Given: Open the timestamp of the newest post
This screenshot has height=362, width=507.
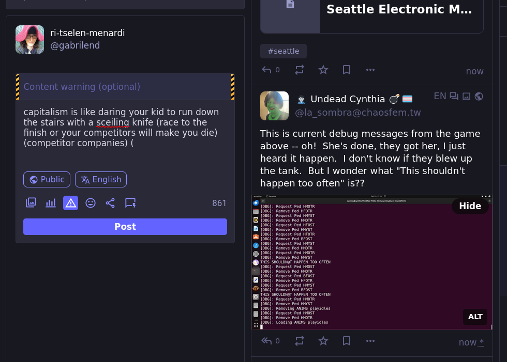Looking at the screenshot, I should tap(467, 342).
